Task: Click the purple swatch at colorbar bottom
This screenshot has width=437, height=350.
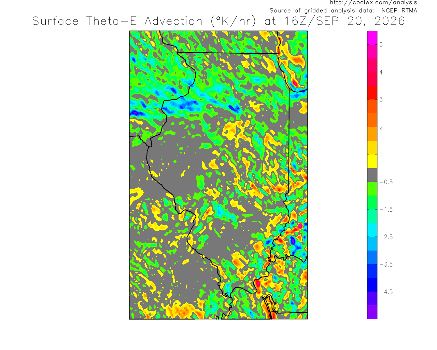Action: [372, 312]
